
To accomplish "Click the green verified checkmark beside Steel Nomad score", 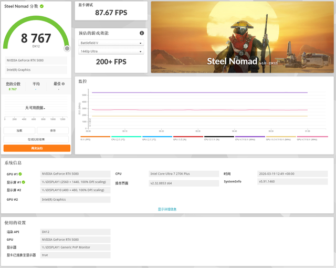I will (x=42, y=6).
